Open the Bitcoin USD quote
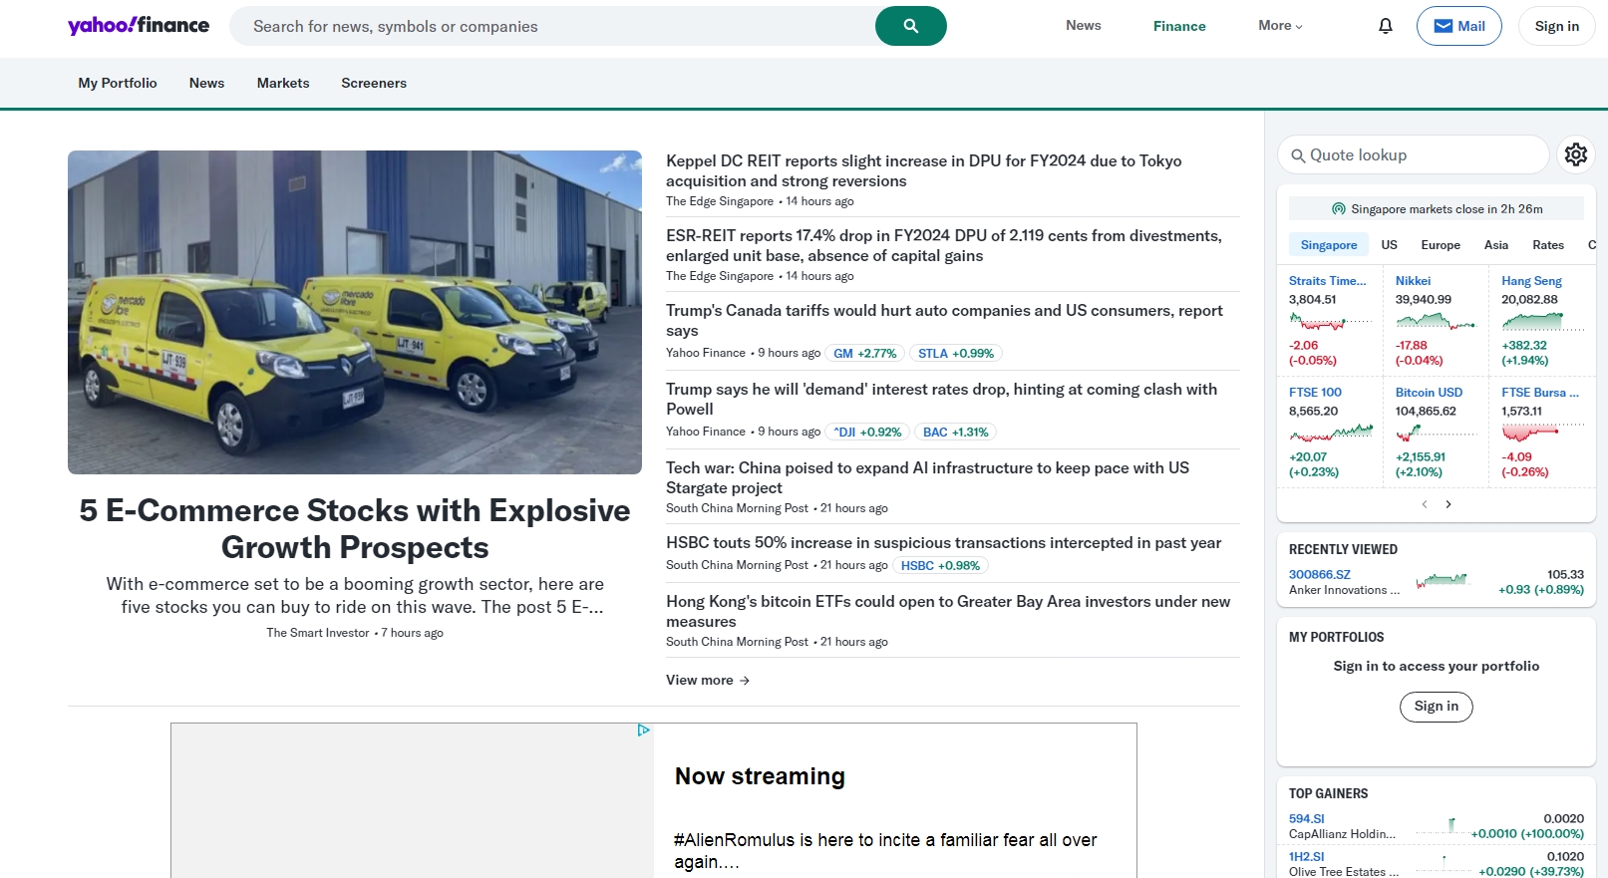The height and width of the screenshot is (878, 1608). pos(1429,393)
